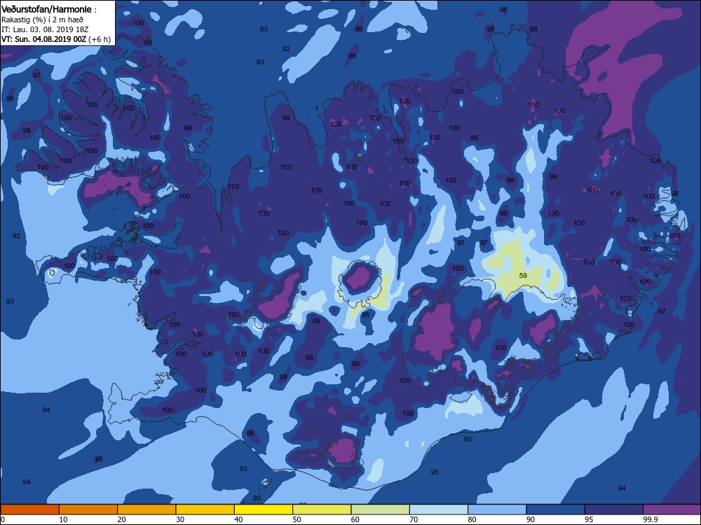Click the dark indigo 95–99.9 legend swatch
701x525 pixels.
point(614,510)
